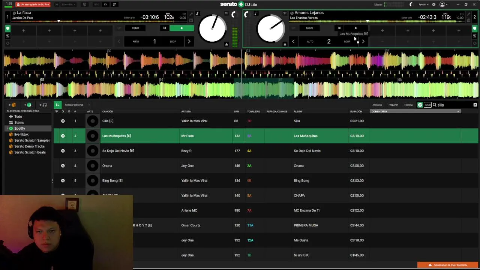
Task: Clear the search field
Action: coord(475,105)
